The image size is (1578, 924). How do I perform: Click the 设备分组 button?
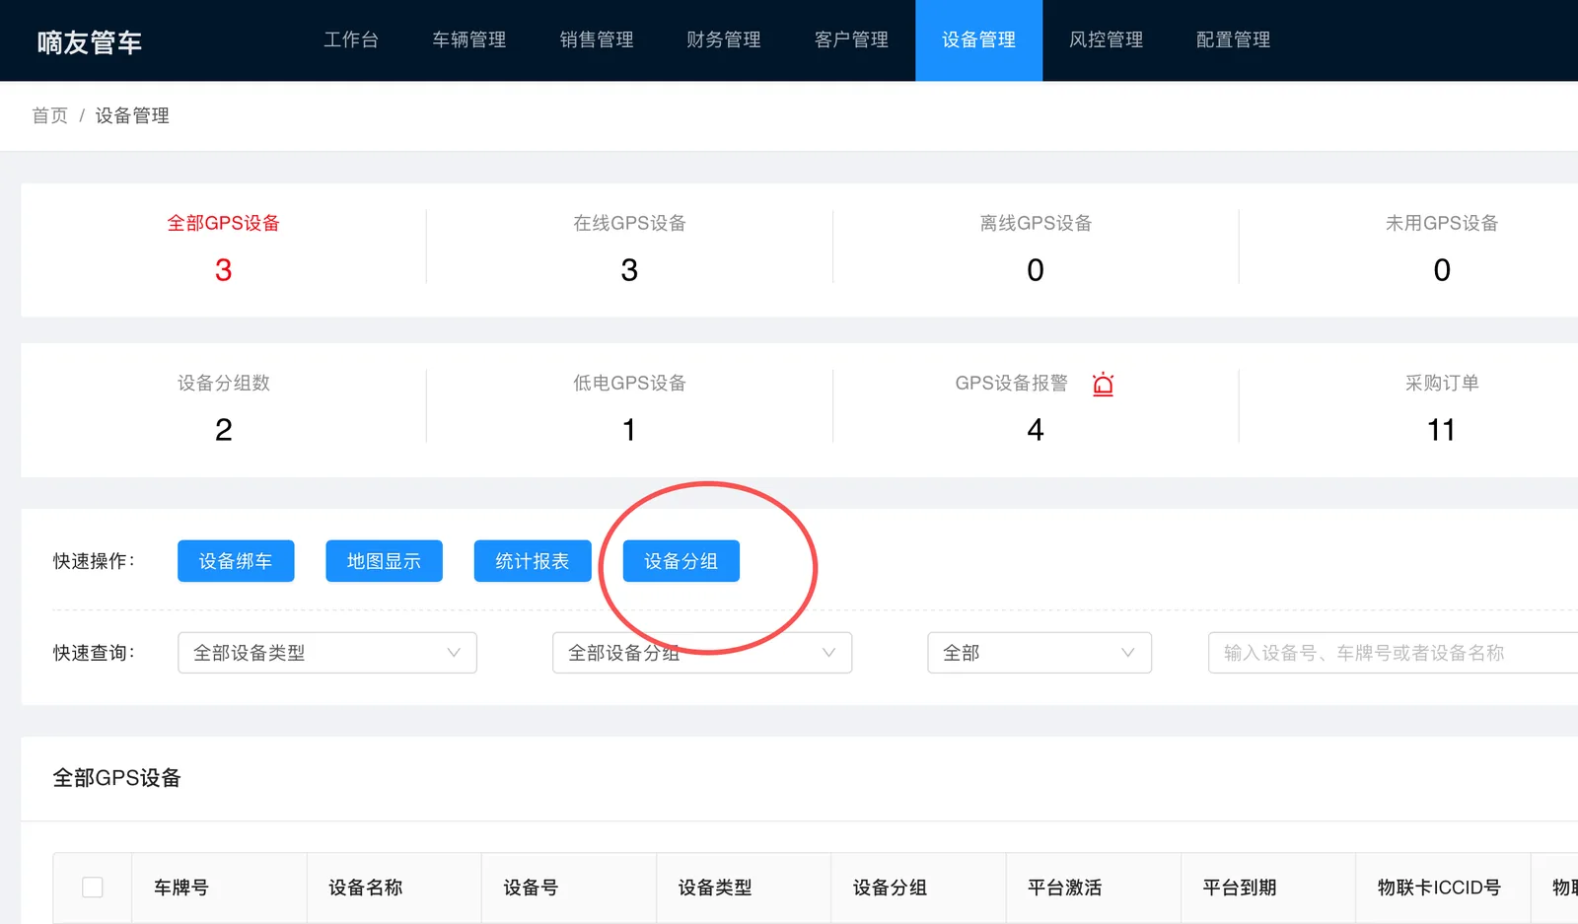coord(681,561)
